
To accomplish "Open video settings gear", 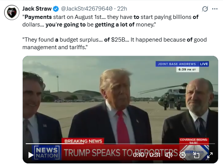I will pos(182,155).
